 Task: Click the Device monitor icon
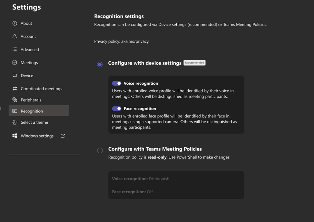[14, 75]
